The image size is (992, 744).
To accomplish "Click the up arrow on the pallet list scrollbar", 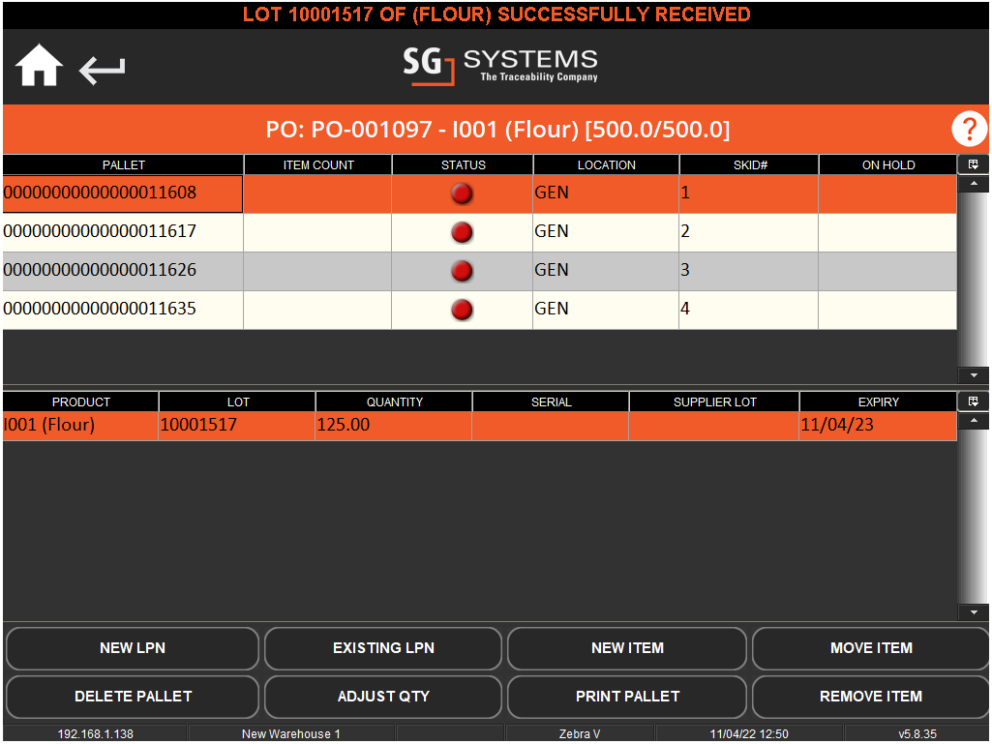I will pos(974,183).
